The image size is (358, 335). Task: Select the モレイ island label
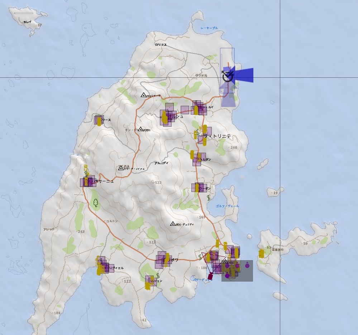[x=27, y=22]
